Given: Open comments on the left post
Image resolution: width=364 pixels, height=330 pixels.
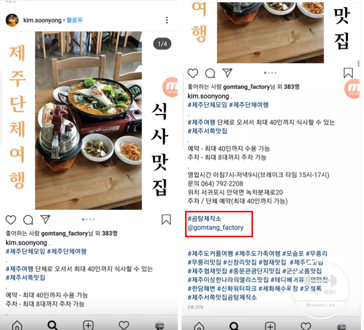Looking at the screenshot, I should point(28,220).
